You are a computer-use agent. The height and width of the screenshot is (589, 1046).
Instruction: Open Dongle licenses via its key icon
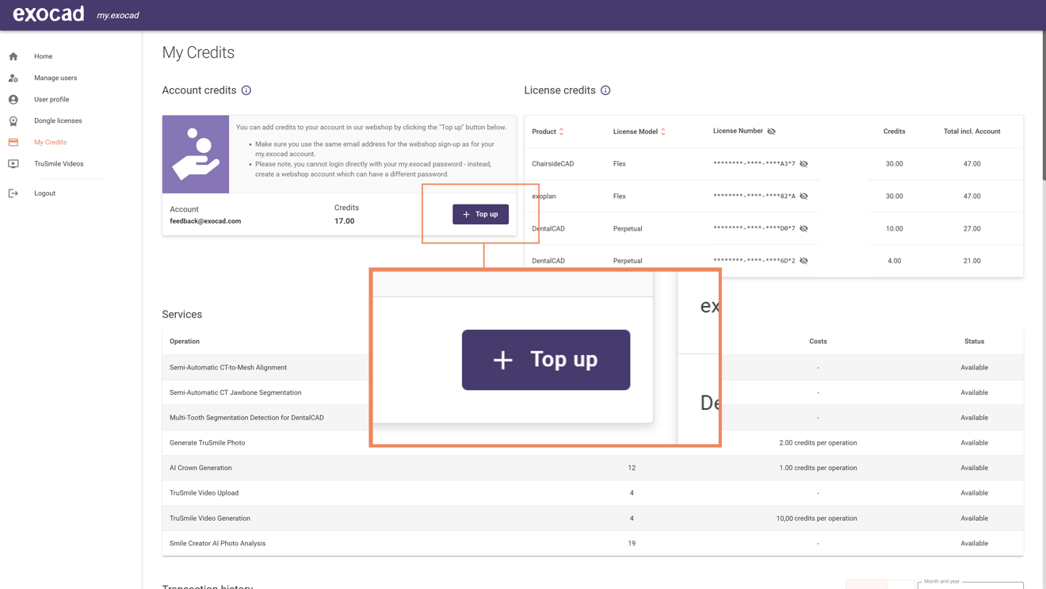[x=13, y=120]
